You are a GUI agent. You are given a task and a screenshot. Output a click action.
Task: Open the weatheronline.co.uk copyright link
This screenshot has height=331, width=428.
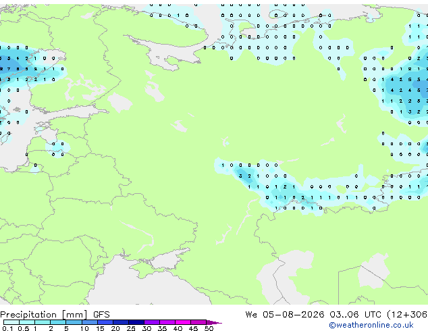tap(371, 325)
